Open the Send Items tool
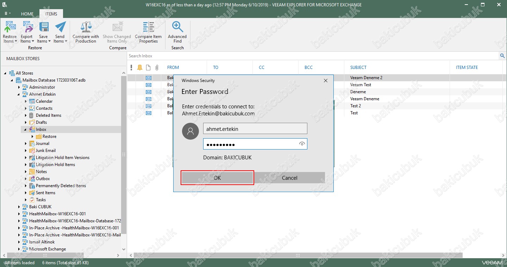Screen dimensions: 507x267 point(60,32)
